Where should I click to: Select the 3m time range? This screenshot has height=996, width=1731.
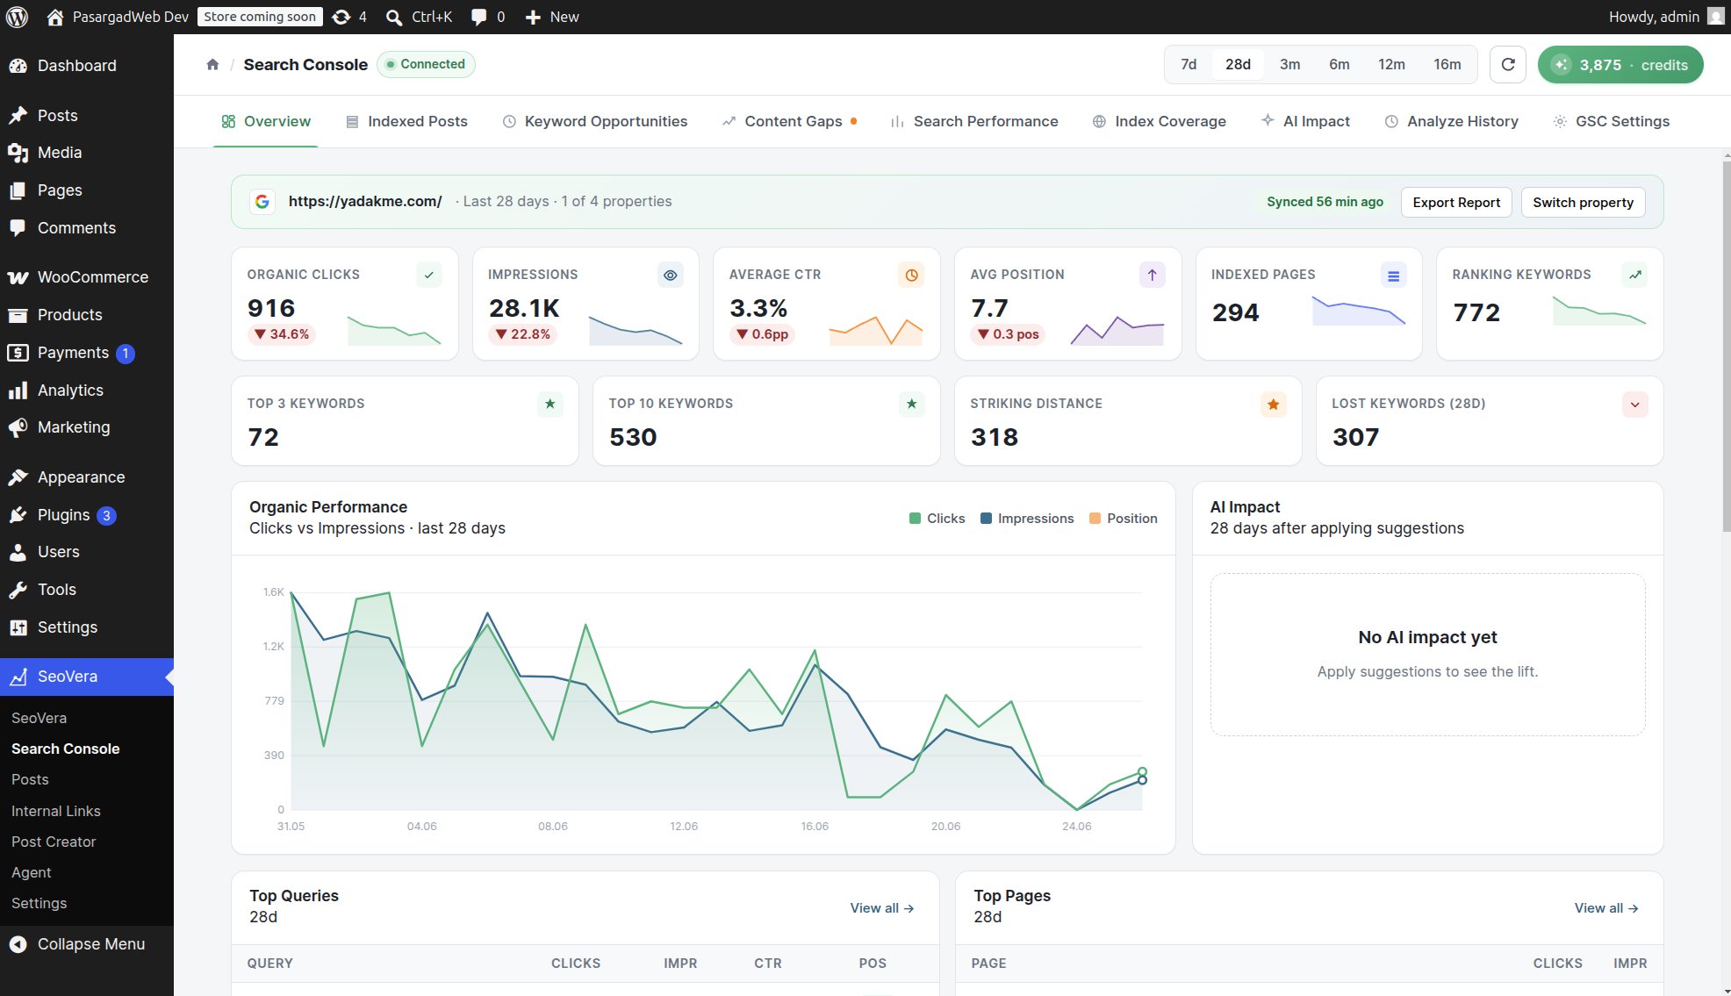[x=1289, y=64]
